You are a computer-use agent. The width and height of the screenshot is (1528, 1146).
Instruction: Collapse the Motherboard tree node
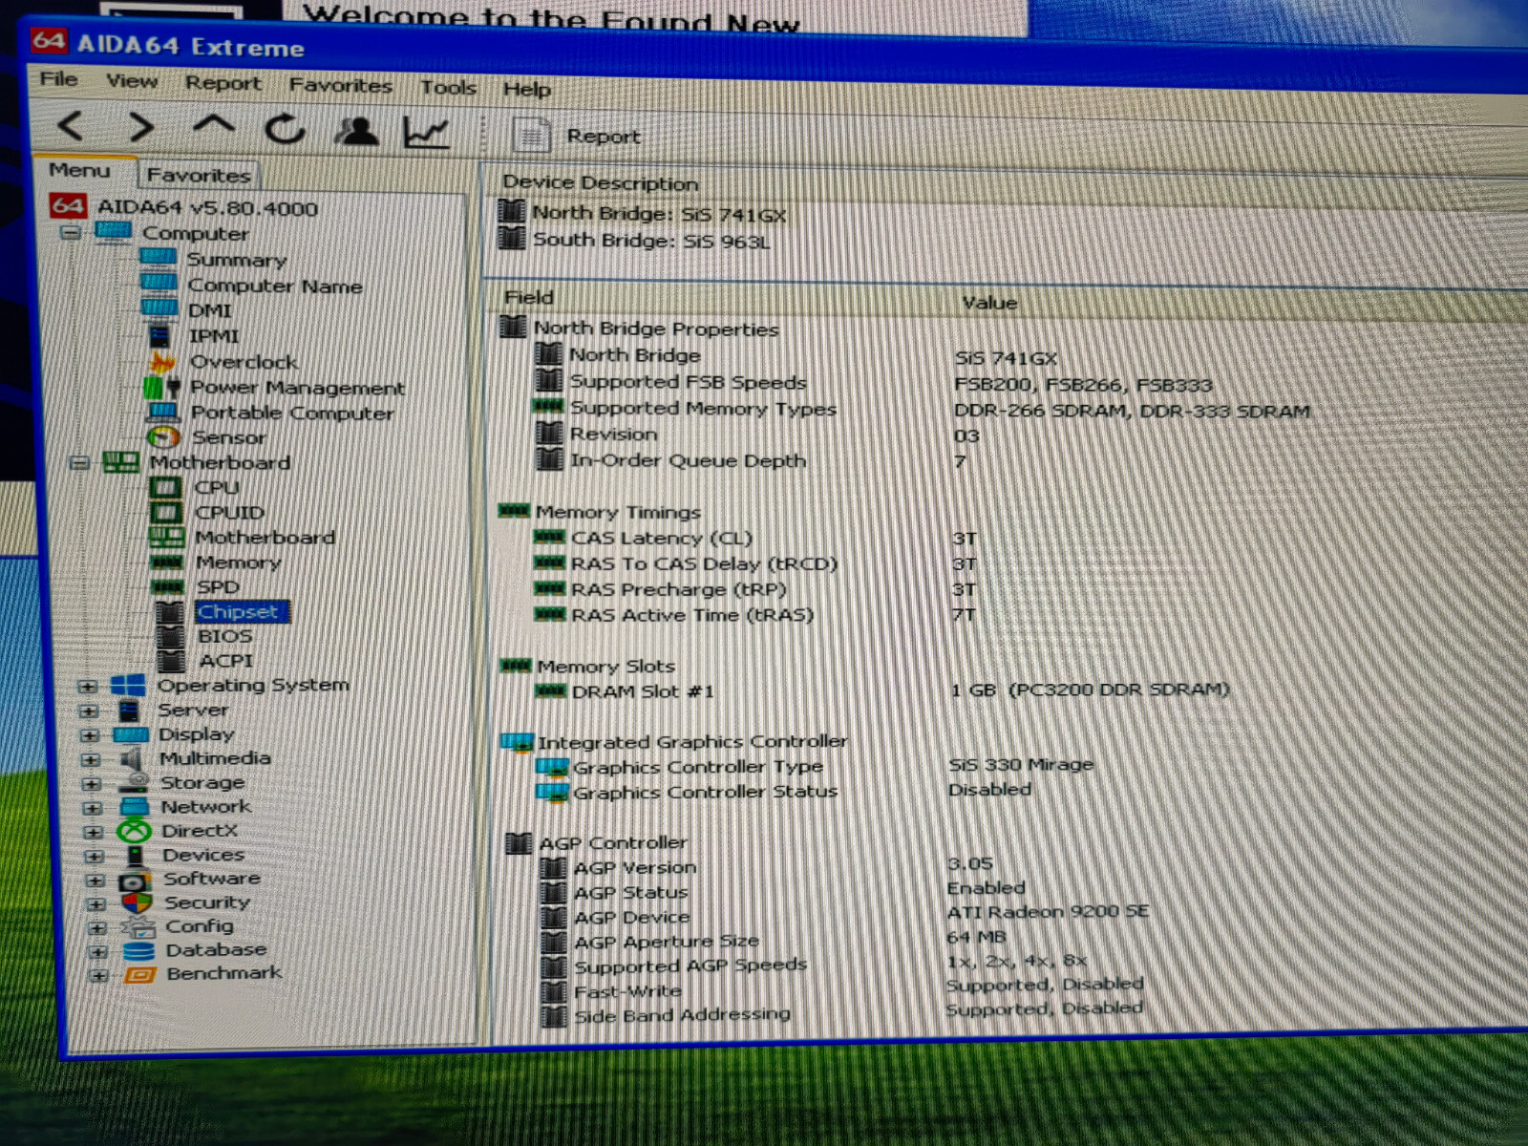pos(79,463)
